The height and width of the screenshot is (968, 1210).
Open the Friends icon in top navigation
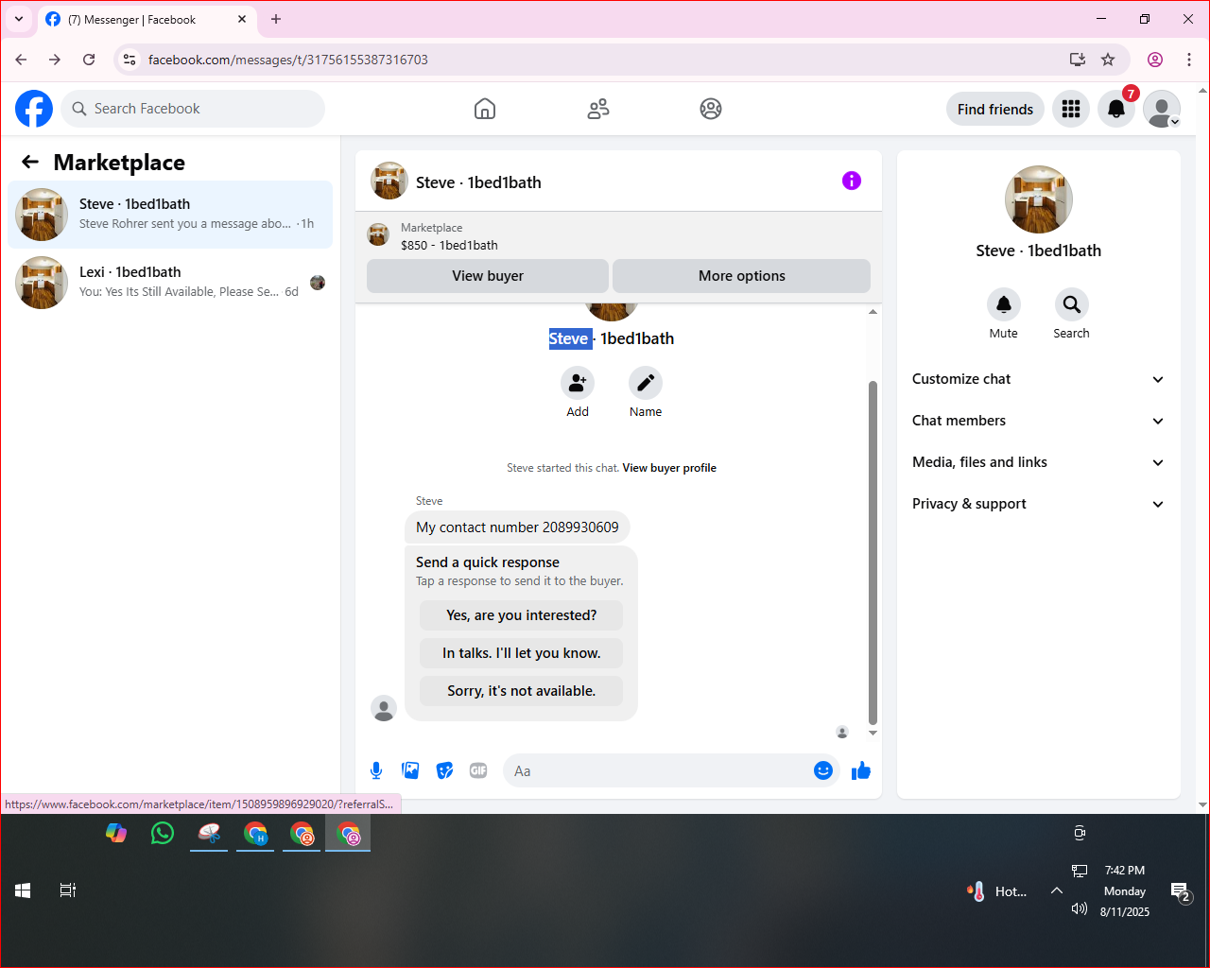click(x=598, y=109)
